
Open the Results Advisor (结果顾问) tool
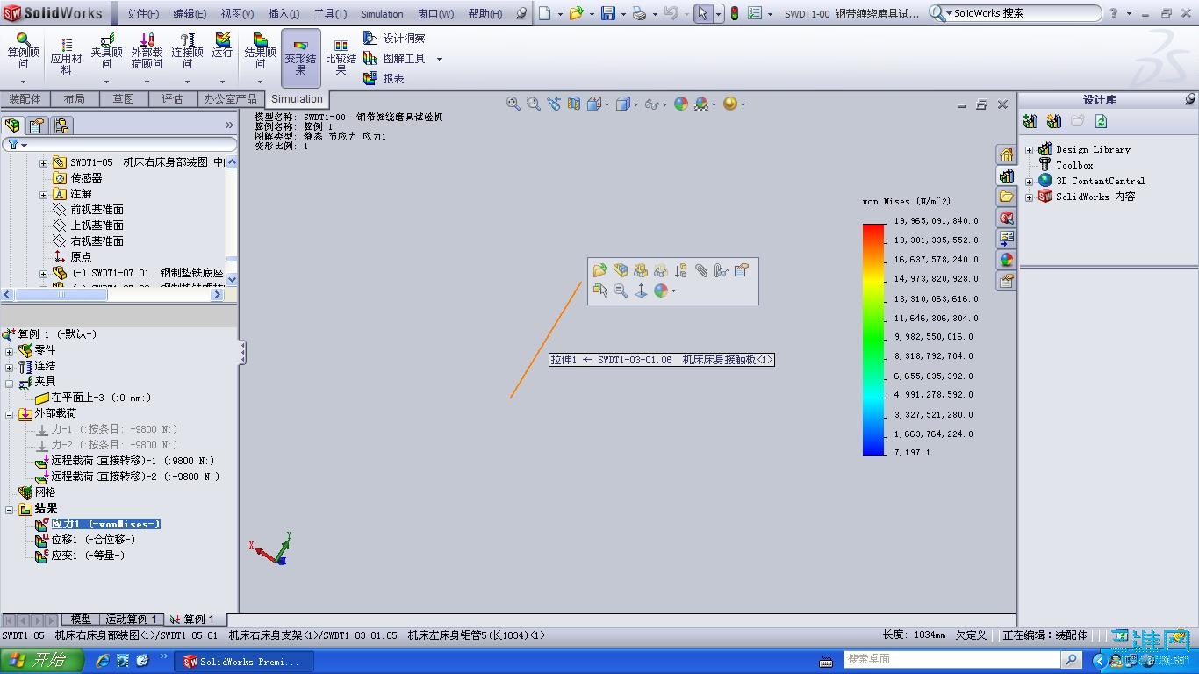pyautogui.click(x=260, y=51)
